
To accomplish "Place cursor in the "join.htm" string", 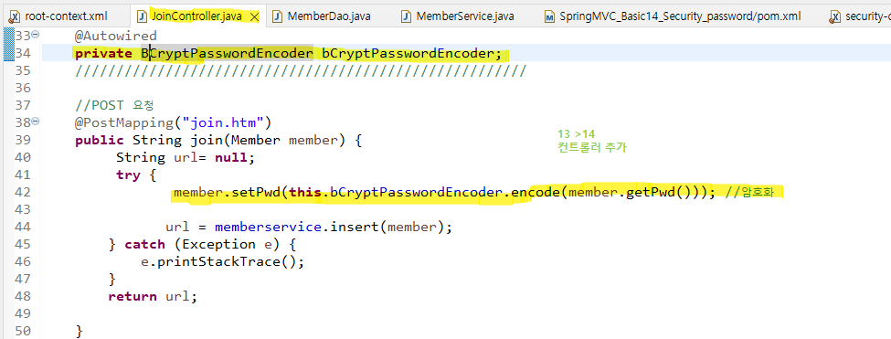I will point(228,122).
